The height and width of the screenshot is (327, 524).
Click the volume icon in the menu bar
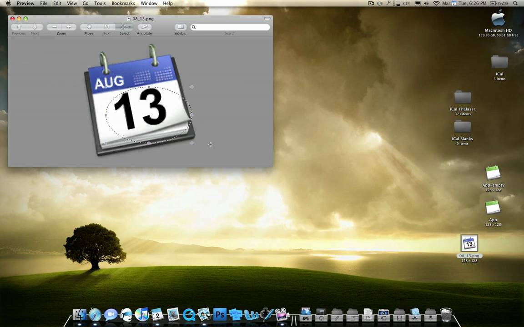[426, 3]
